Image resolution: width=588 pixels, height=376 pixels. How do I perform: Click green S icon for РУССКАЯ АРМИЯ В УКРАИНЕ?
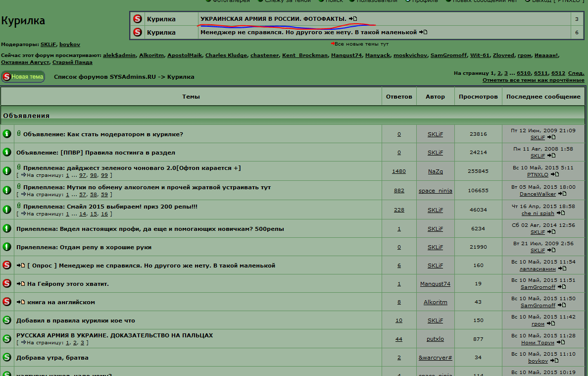7,339
